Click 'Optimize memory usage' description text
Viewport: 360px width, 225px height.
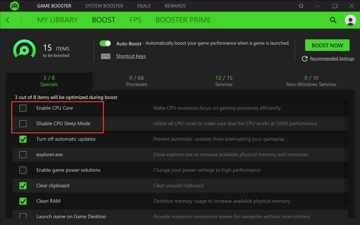click(x=222, y=201)
